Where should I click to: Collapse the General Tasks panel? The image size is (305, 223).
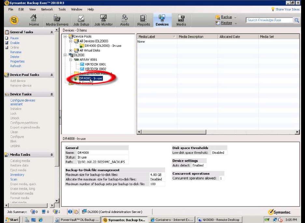tap(52, 32)
